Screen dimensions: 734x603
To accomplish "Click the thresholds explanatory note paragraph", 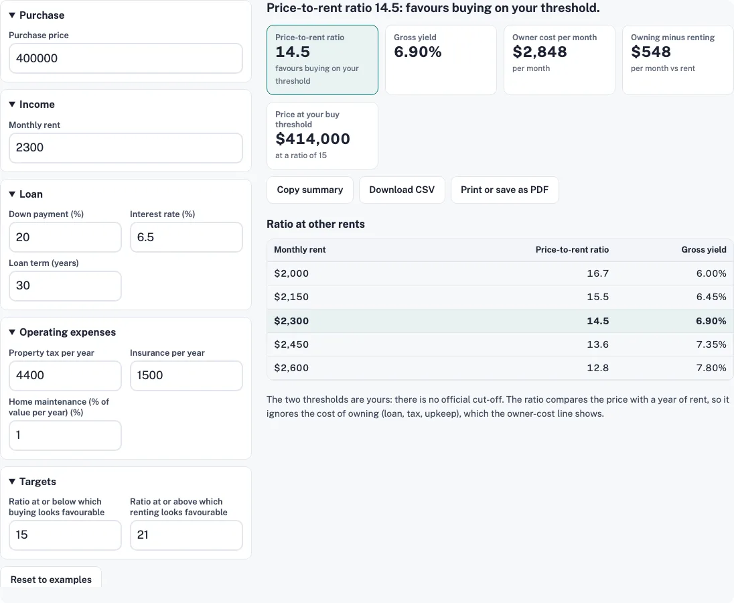I will 498,407.
